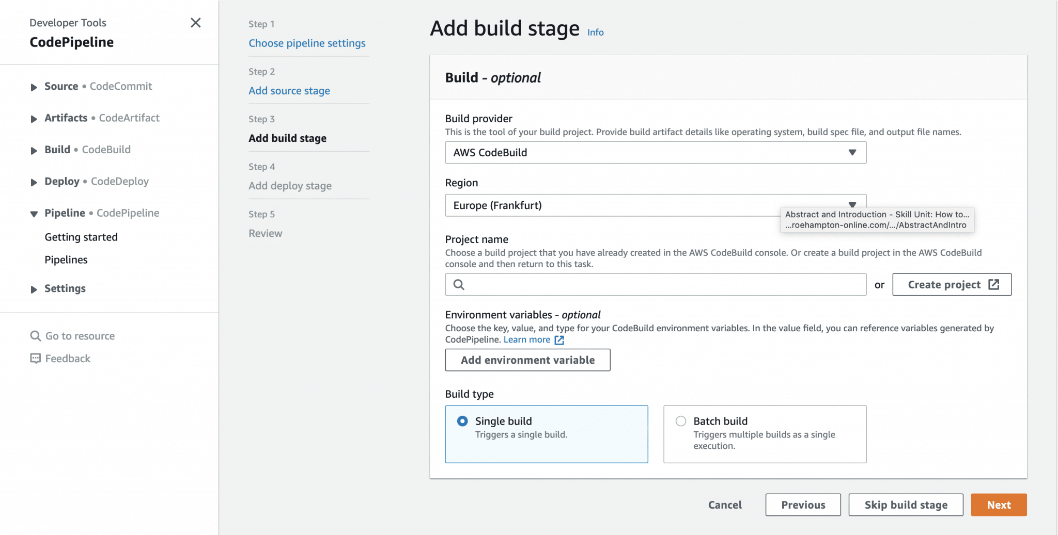Close the Developer Tools side panel

pos(196,23)
